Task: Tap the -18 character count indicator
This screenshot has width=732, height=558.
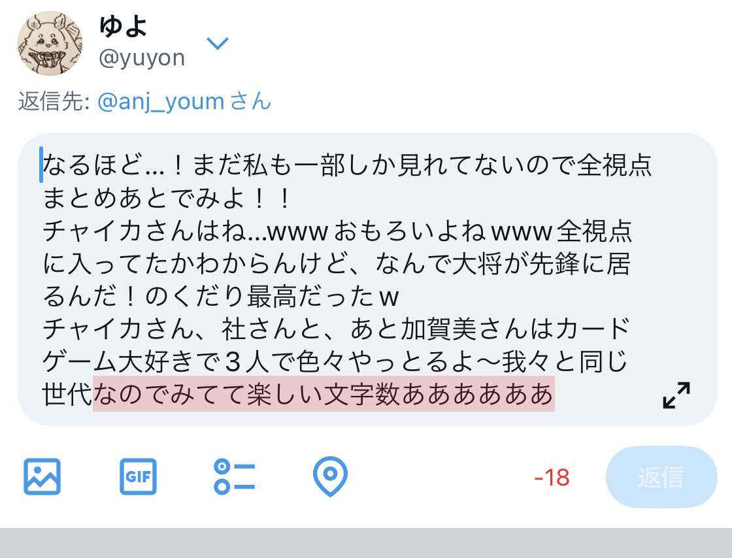Action: coord(552,477)
